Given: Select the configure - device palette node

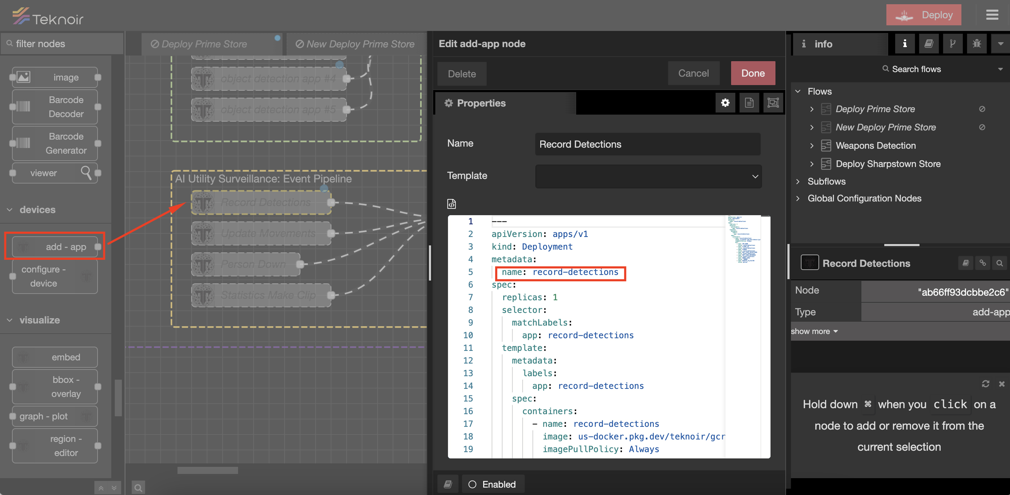Looking at the screenshot, I should (55, 276).
